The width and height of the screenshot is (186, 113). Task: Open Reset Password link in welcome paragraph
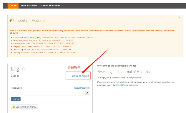124,85
